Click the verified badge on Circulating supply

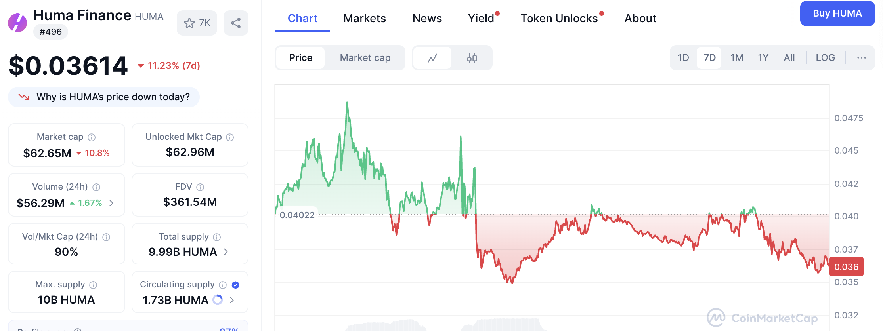(235, 284)
